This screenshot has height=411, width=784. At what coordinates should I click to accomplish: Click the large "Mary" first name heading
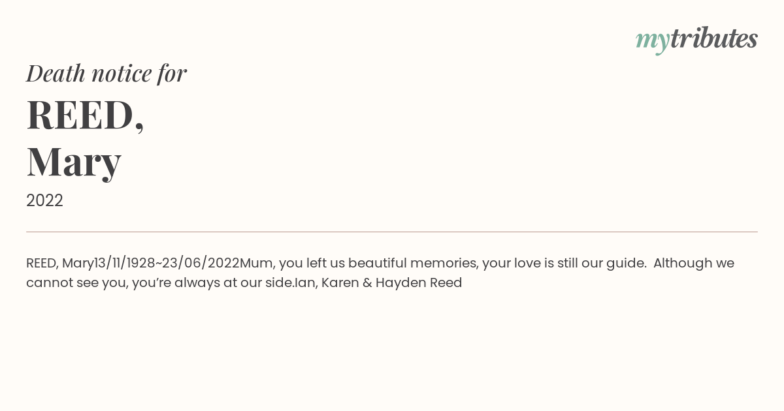pos(74,162)
